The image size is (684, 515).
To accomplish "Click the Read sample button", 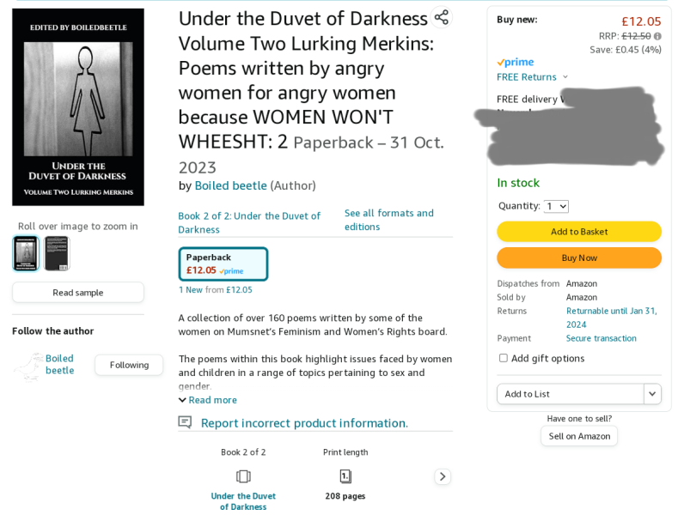I will [78, 292].
